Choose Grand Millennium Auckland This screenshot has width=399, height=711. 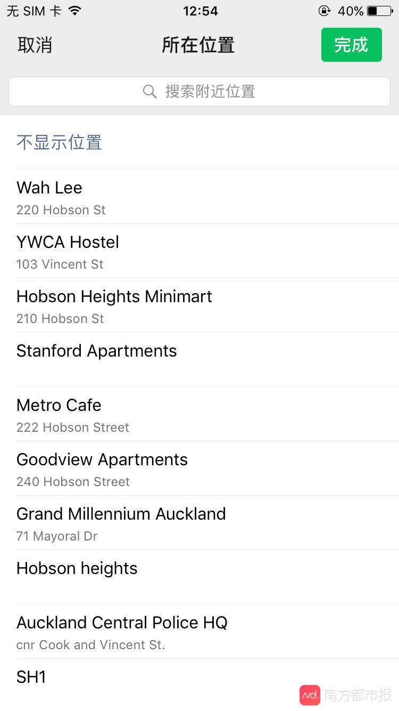click(x=199, y=523)
